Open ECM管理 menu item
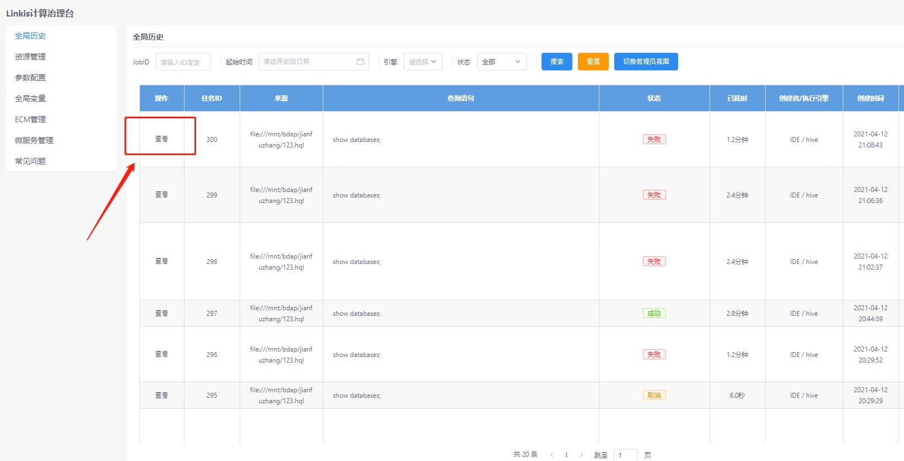The height and width of the screenshot is (461, 904). click(x=30, y=119)
